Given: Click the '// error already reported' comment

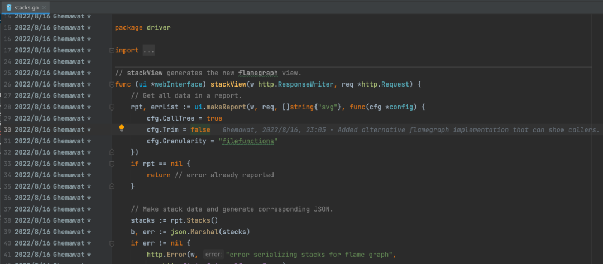Looking at the screenshot, I should 224,175.
